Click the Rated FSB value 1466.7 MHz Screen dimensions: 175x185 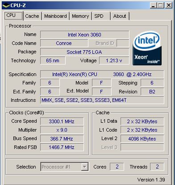click(x=62, y=147)
